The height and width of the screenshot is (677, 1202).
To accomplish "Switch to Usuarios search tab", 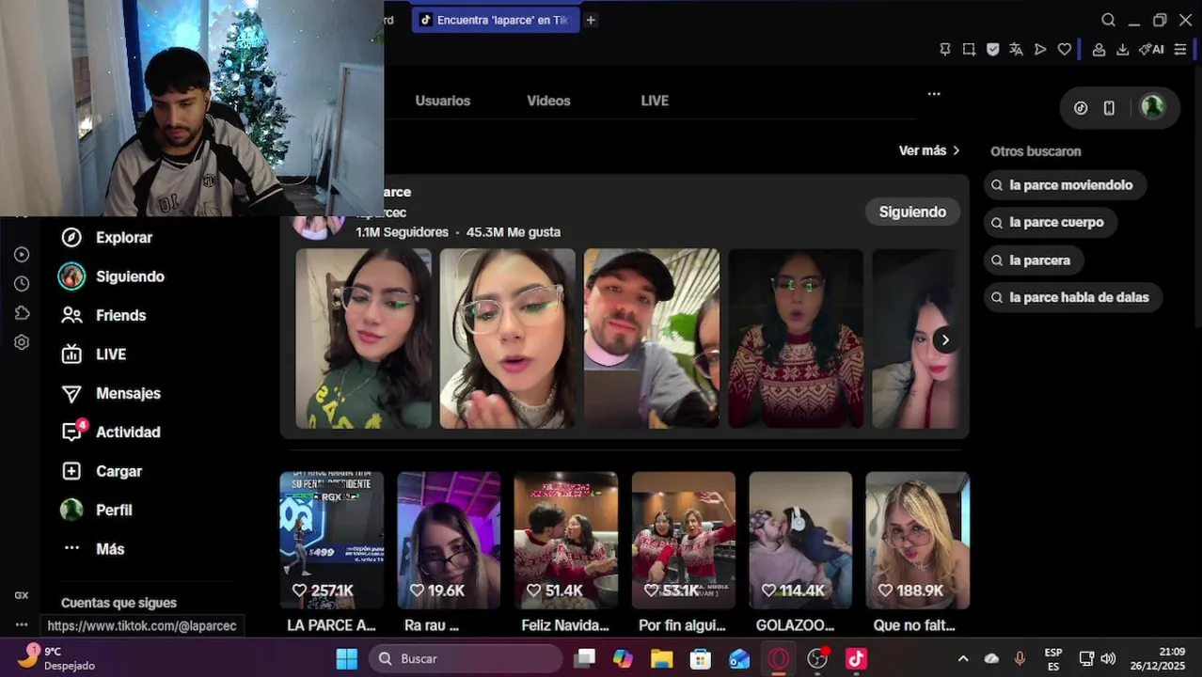I will (443, 101).
